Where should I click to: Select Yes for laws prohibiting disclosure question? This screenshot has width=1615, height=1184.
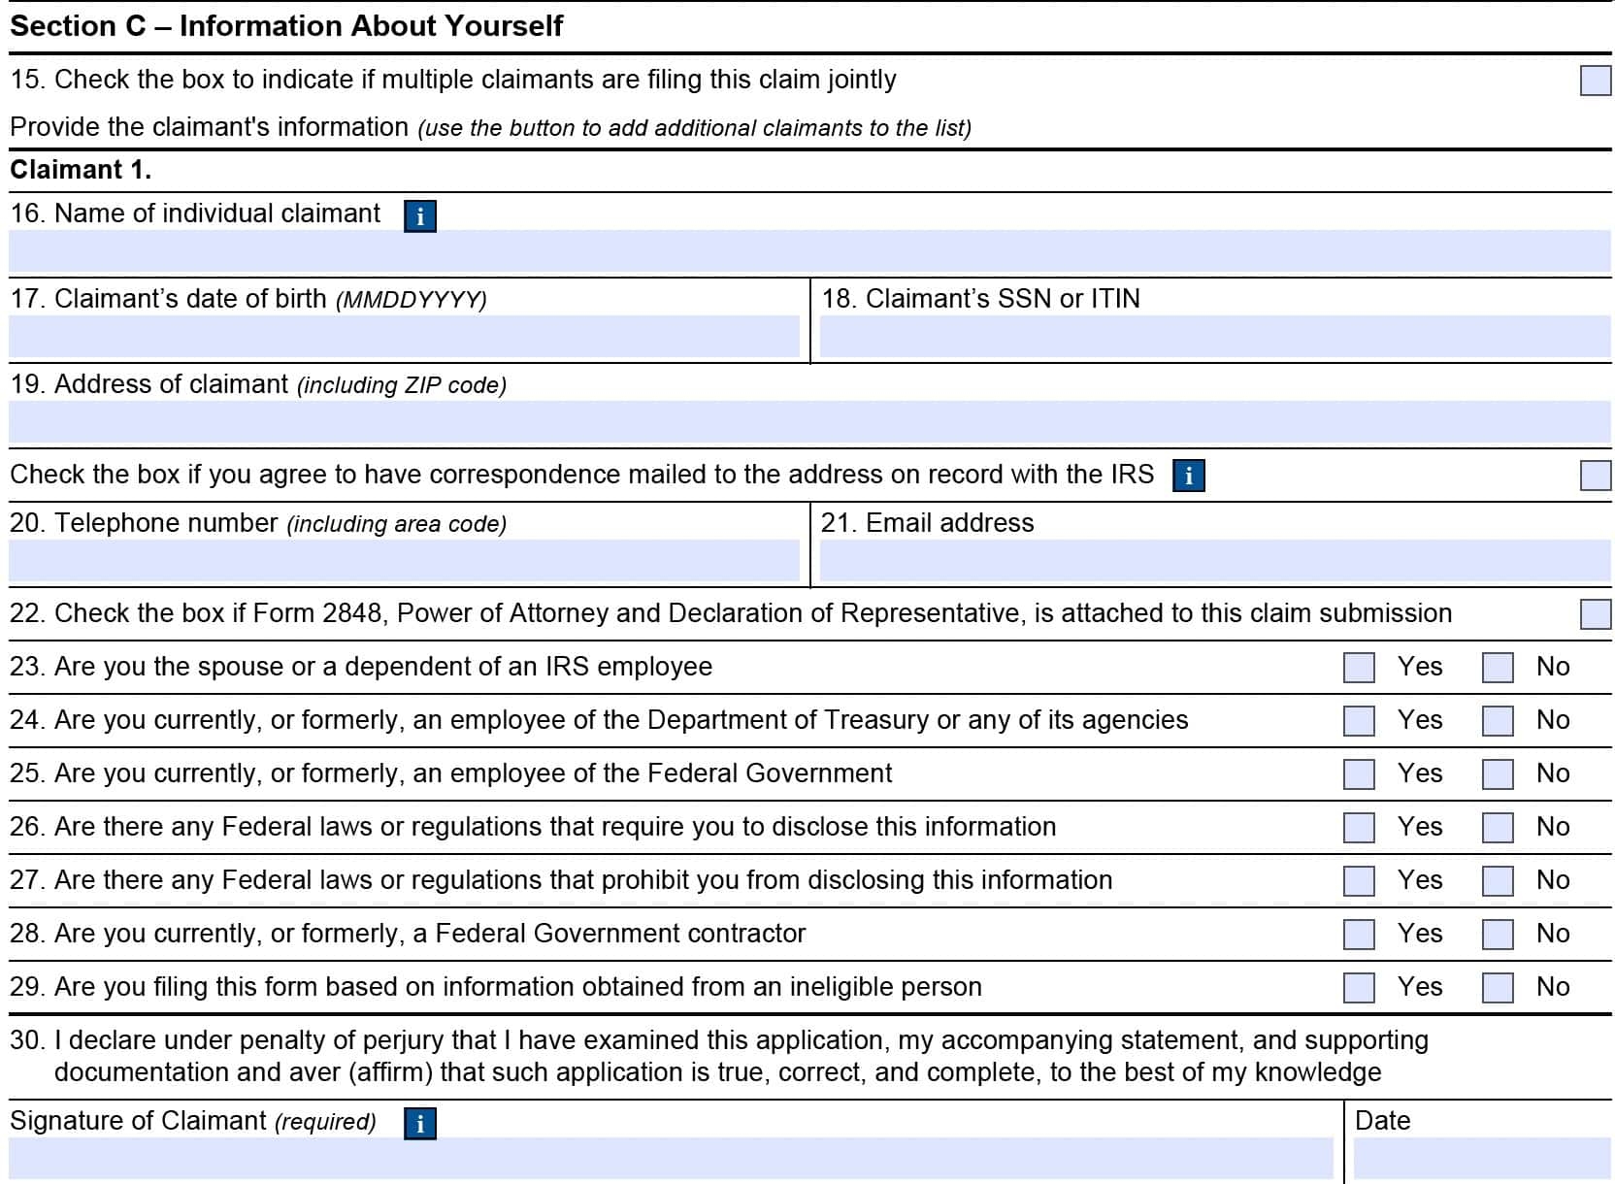(x=1358, y=880)
